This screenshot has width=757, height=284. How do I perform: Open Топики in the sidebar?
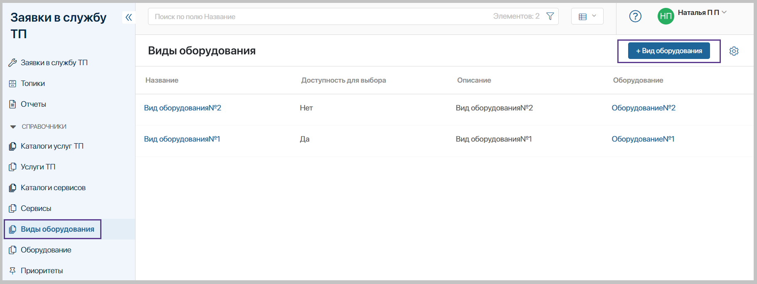click(33, 83)
